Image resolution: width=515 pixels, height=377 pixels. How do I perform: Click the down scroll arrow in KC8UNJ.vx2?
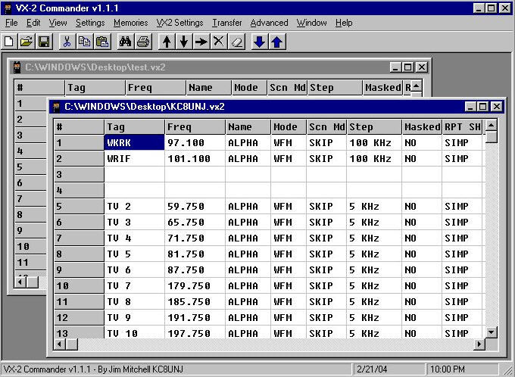[491, 332]
